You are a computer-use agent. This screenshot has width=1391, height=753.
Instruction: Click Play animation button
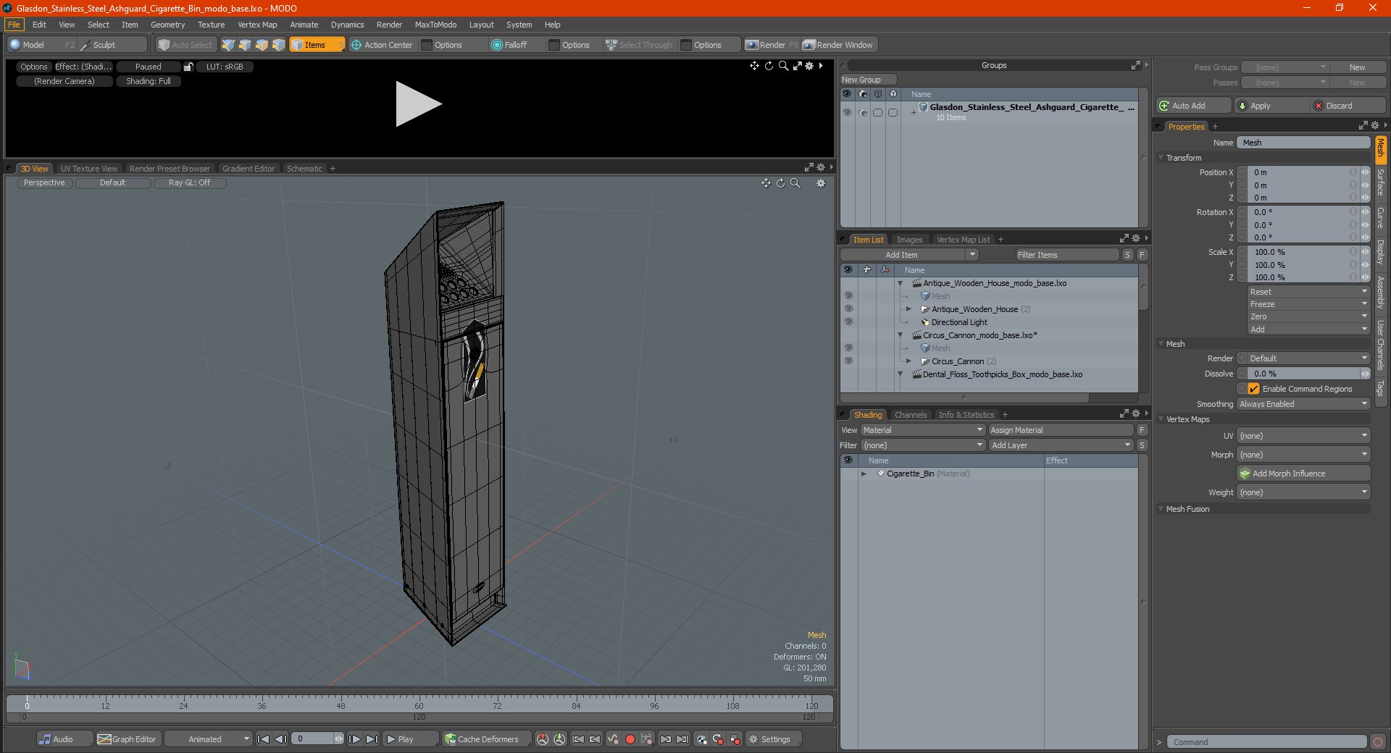[409, 739]
